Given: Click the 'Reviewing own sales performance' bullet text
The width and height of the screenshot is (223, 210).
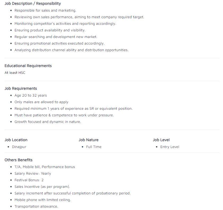Looking at the screenshot, I should click(79, 17).
